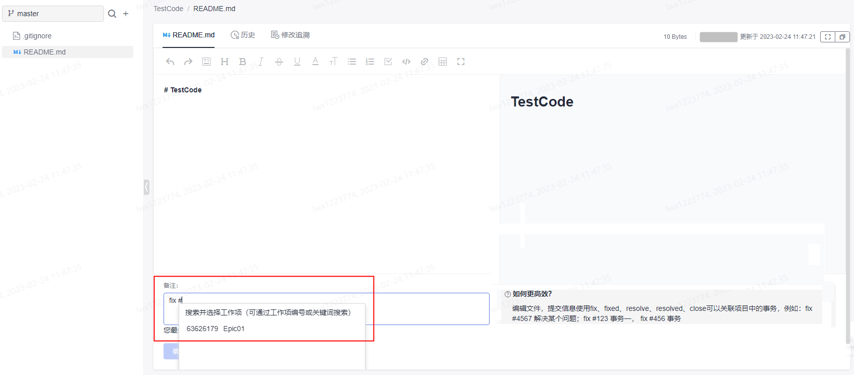Open the master branch selector
This screenshot has width=854, height=375.
53,14
